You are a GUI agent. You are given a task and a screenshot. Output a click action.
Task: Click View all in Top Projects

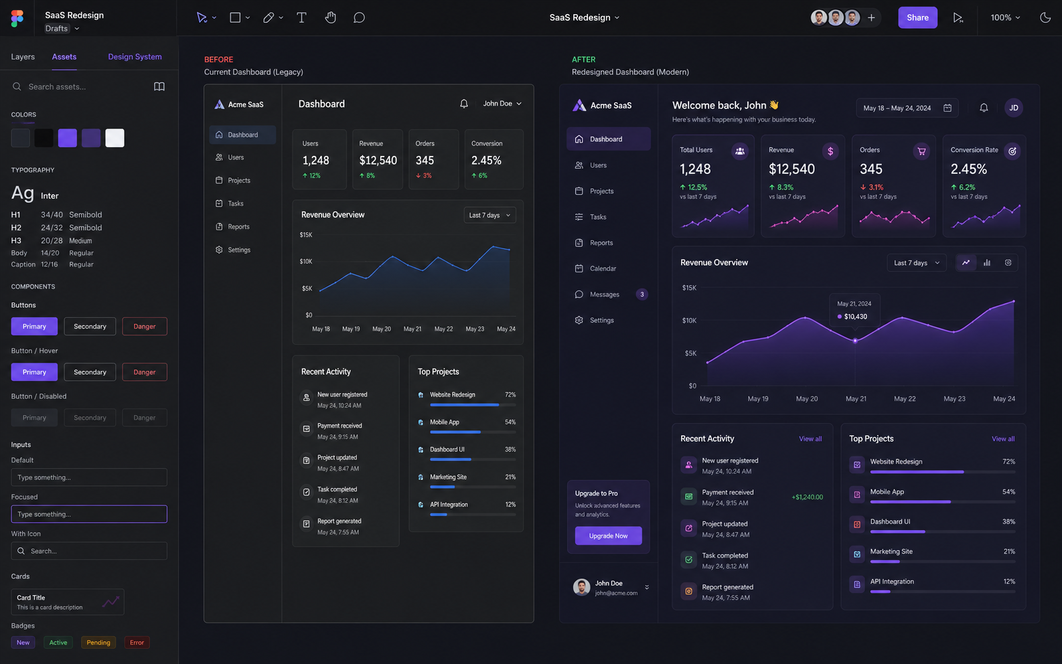[x=1003, y=439]
